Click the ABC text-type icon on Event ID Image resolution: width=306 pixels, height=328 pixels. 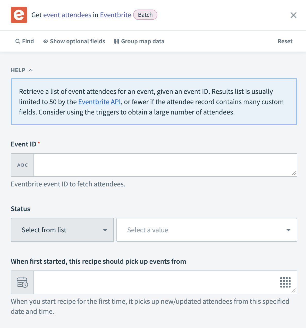click(22, 165)
